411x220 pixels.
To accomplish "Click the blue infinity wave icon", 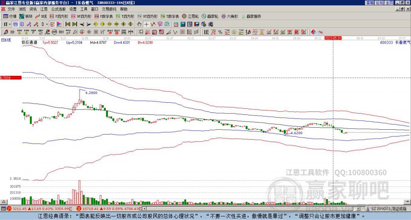I will click(321, 32).
